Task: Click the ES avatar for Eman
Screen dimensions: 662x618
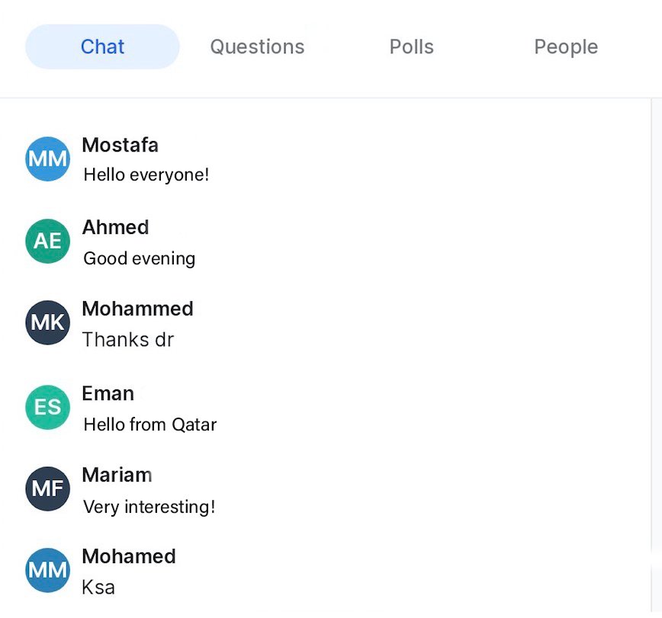Action: [x=47, y=407]
